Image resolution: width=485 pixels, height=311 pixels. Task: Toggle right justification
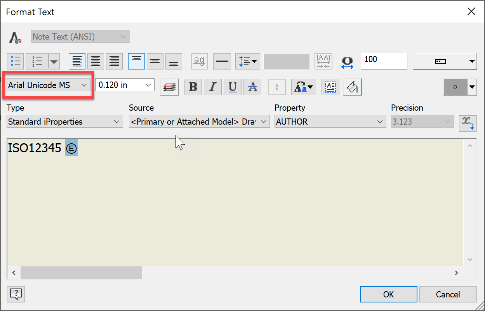(114, 61)
